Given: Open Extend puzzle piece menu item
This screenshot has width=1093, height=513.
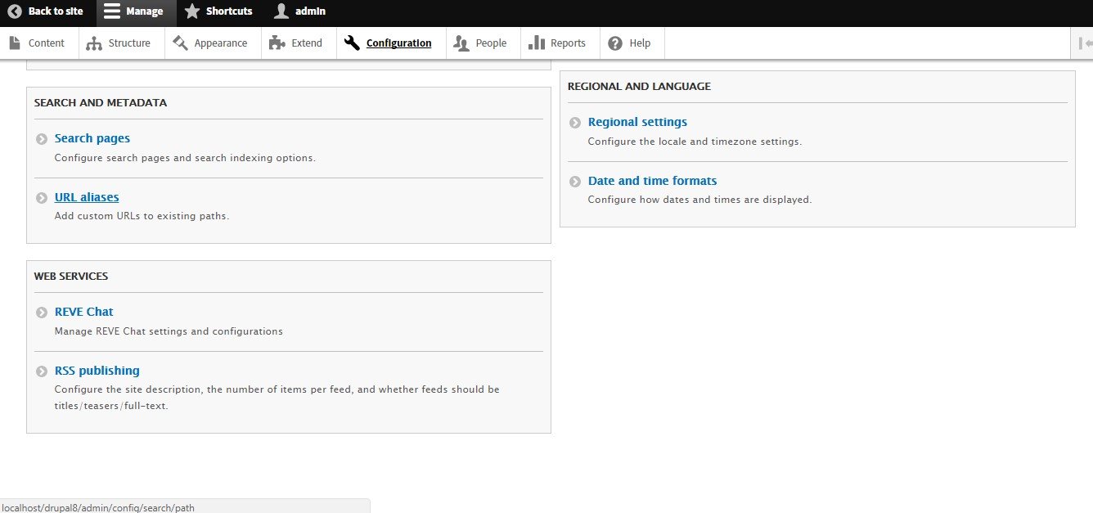Looking at the screenshot, I should [298, 43].
